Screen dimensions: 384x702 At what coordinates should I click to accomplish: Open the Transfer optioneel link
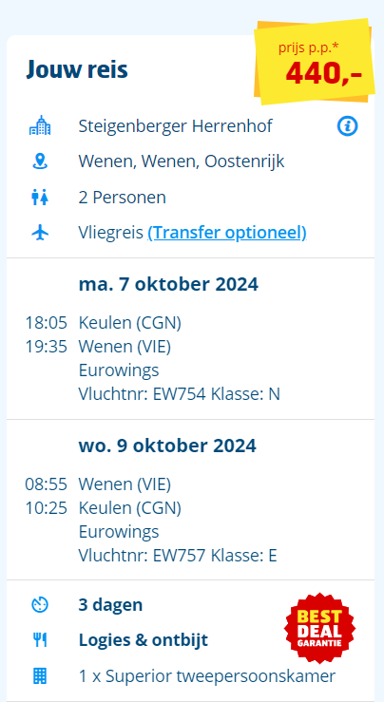pyautogui.click(x=227, y=233)
